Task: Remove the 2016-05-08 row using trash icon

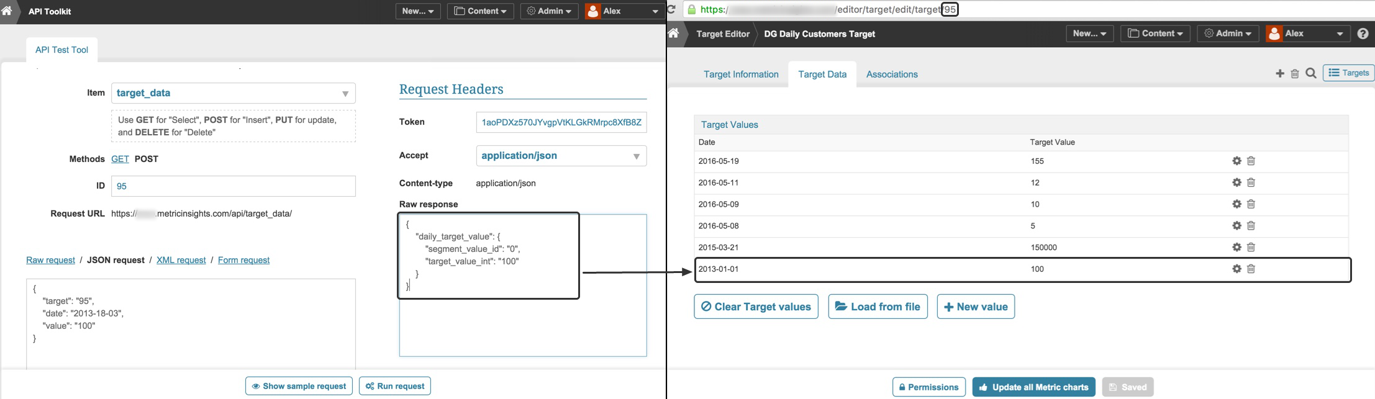Action: [1251, 226]
